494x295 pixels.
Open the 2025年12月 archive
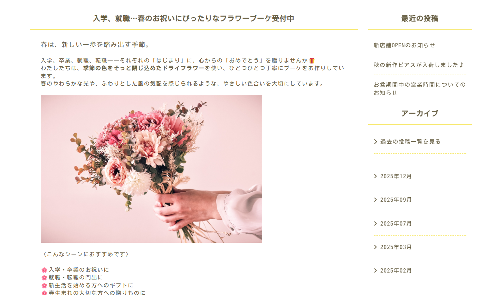tap(396, 176)
